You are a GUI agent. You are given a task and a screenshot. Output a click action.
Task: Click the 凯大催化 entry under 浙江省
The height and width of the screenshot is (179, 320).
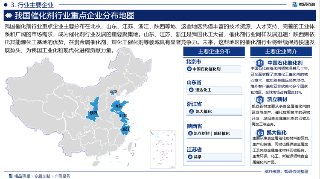(x=214, y=111)
